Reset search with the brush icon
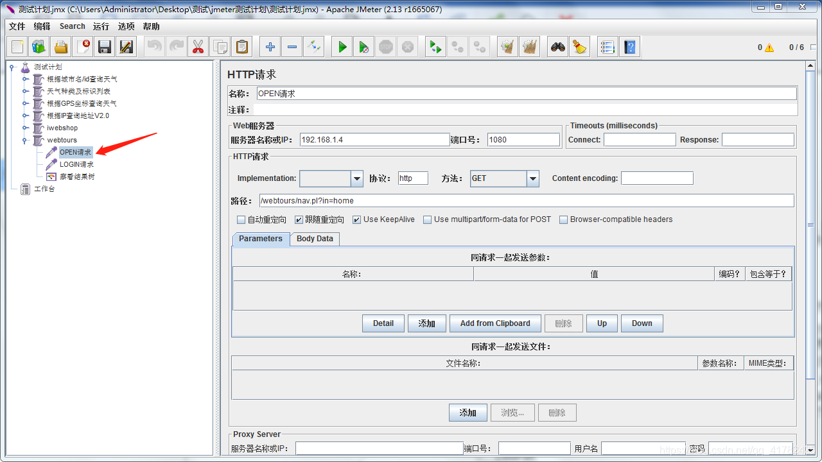This screenshot has width=822, height=462. click(x=580, y=47)
